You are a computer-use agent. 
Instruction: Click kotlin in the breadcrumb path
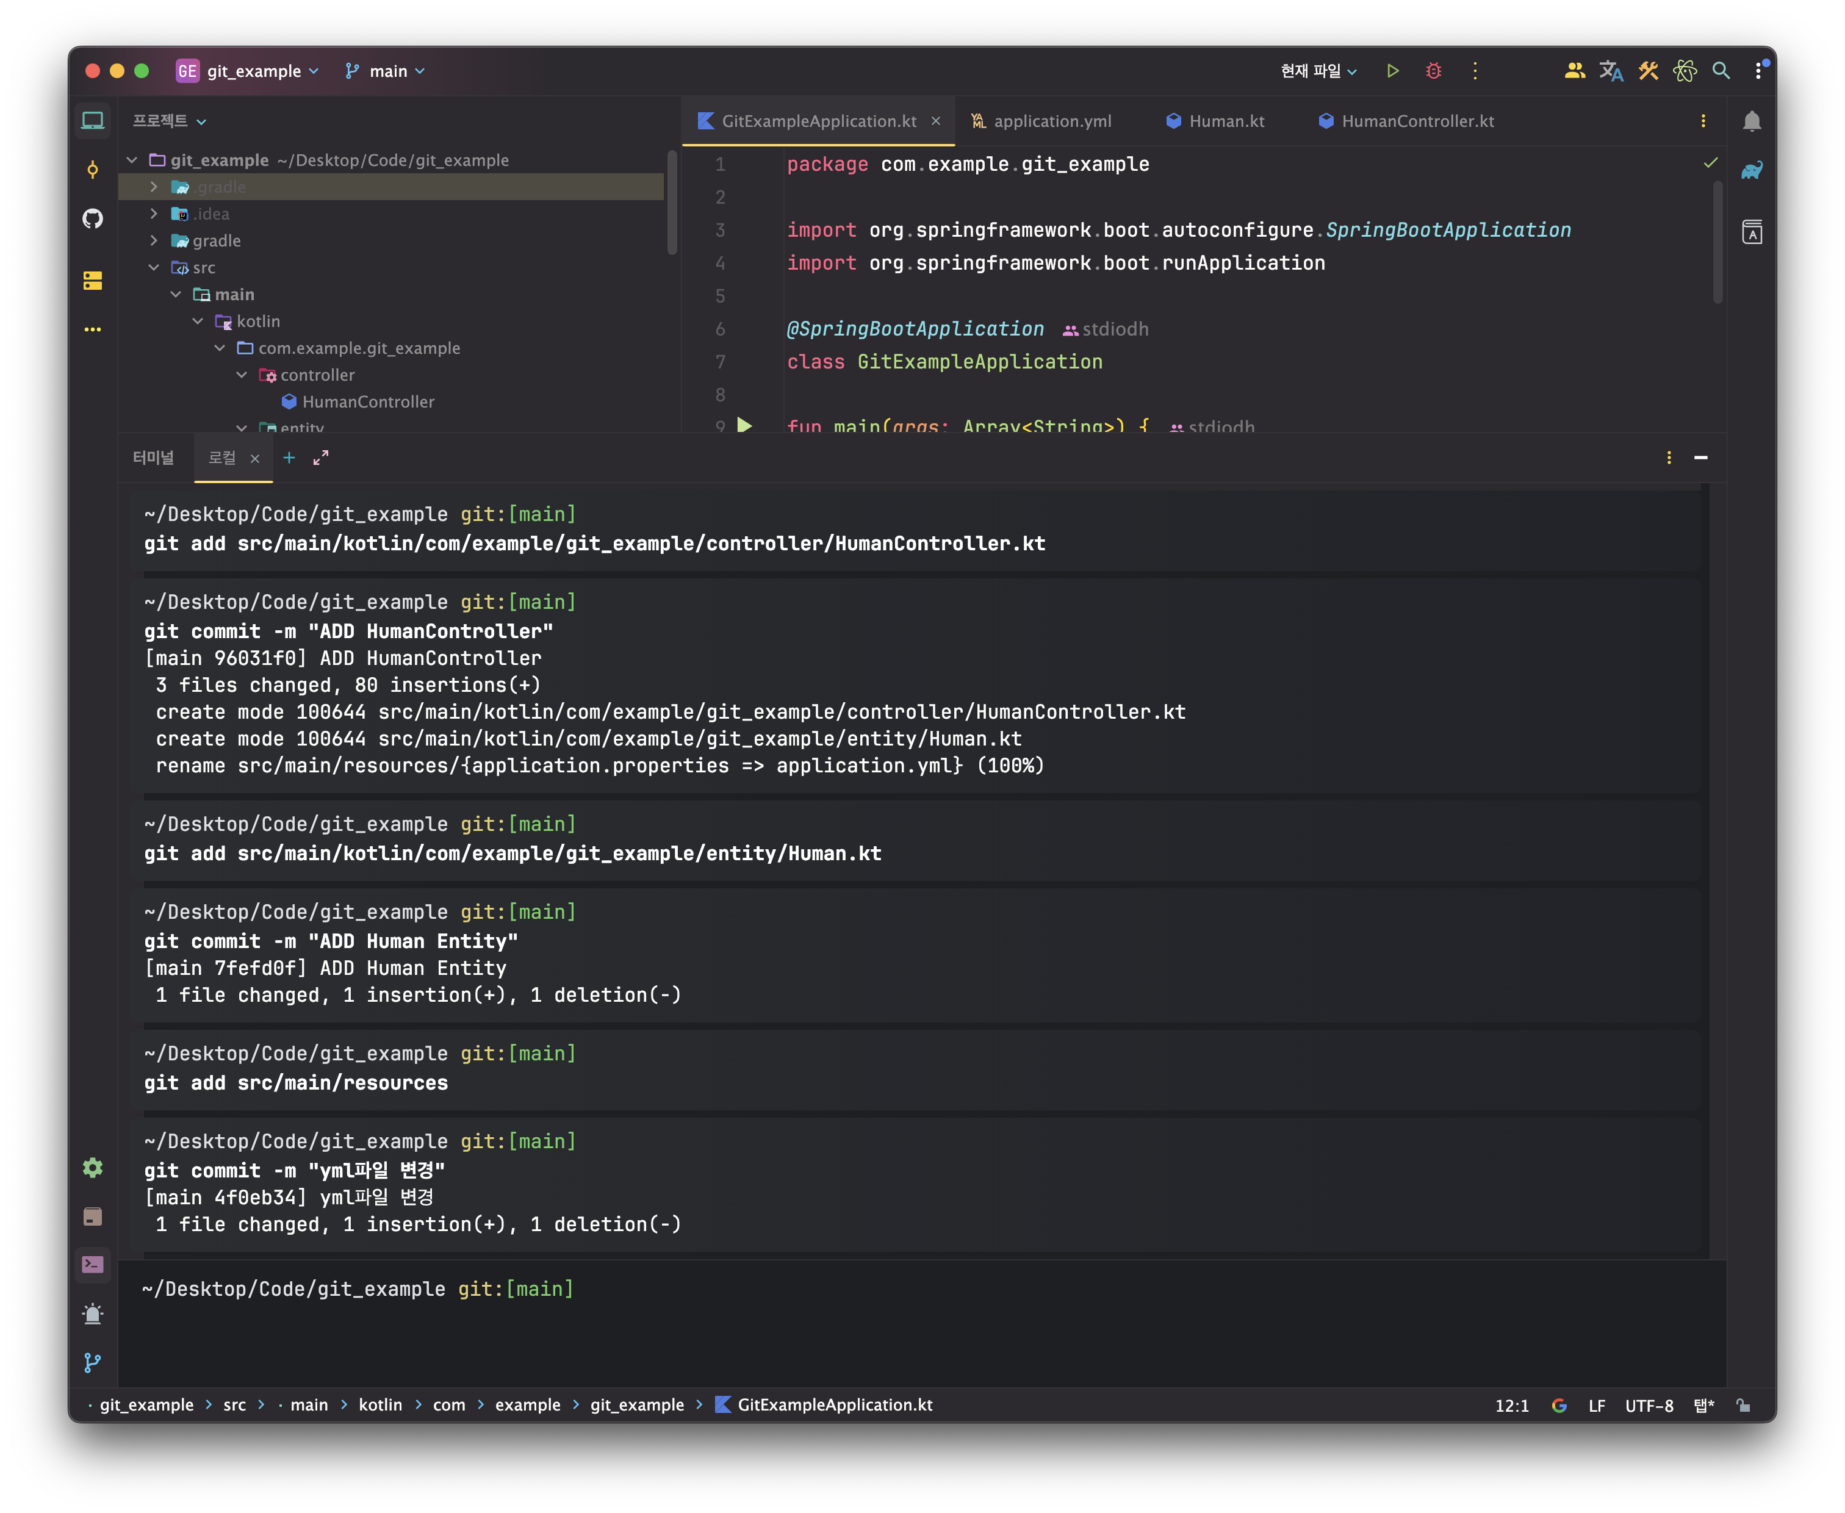pyautogui.click(x=381, y=1405)
